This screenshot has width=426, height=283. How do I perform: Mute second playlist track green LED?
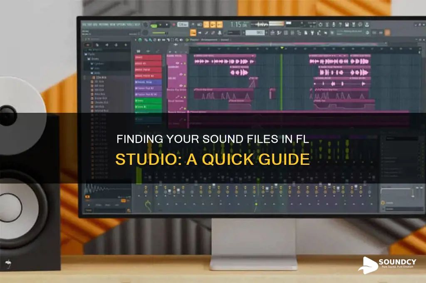point(185,74)
